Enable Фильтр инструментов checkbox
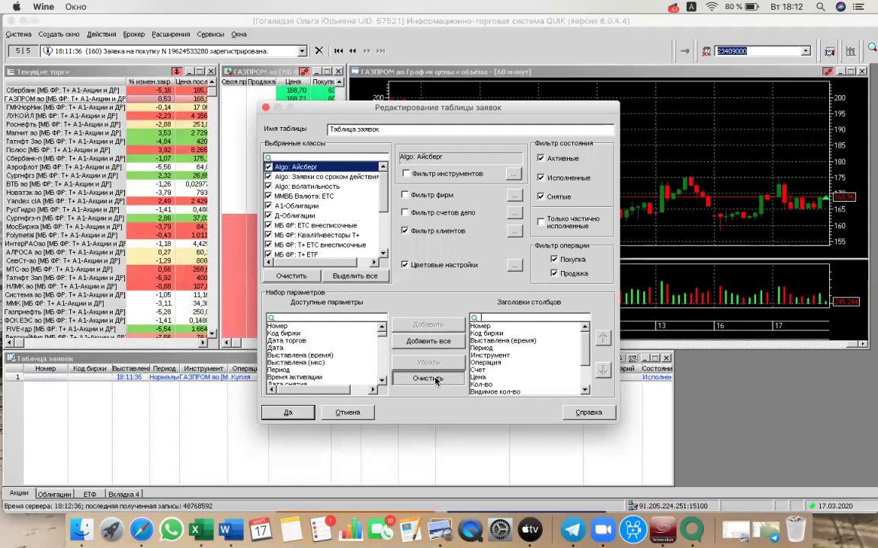 406,174
